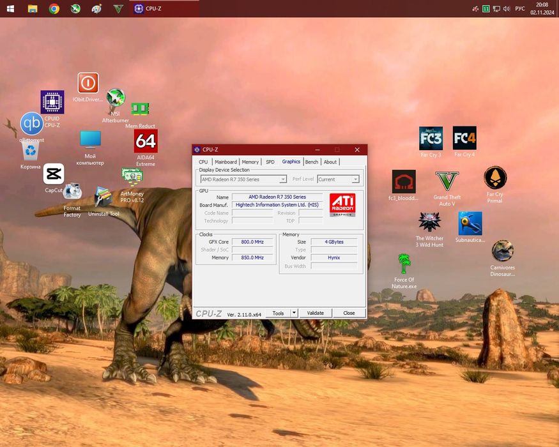The width and height of the screenshot is (559, 447).
Task: Select the Graphics tab
Action: tap(291, 162)
